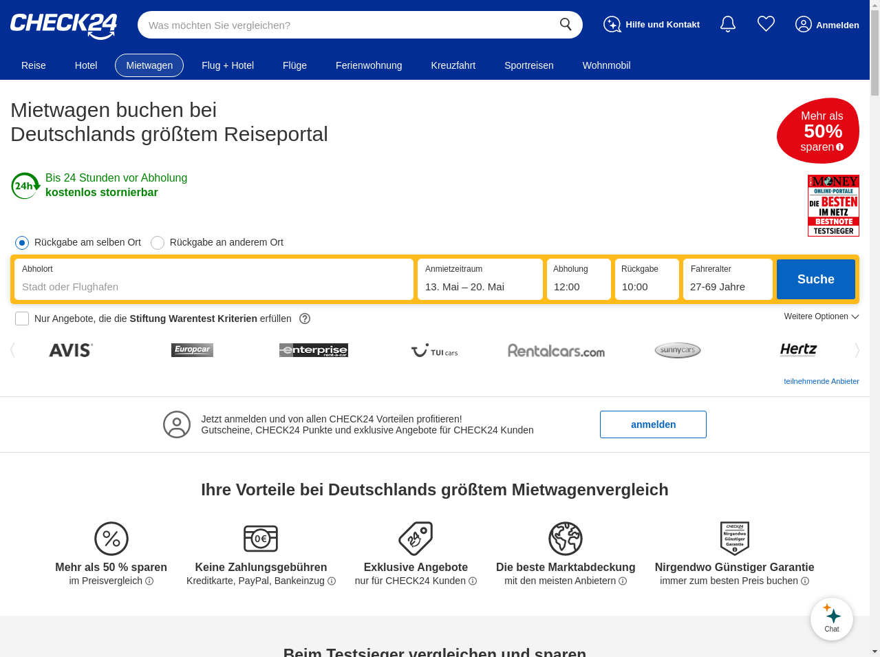Focus the Abholort city or airport field
The image size is (880, 657).
click(x=214, y=279)
